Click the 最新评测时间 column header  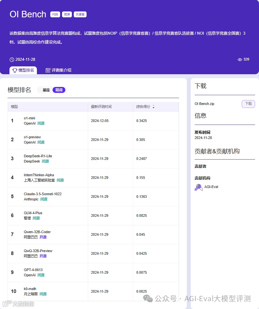[101, 107]
